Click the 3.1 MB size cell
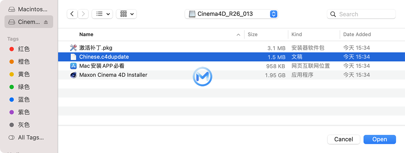The image size is (405, 153). pyautogui.click(x=276, y=48)
